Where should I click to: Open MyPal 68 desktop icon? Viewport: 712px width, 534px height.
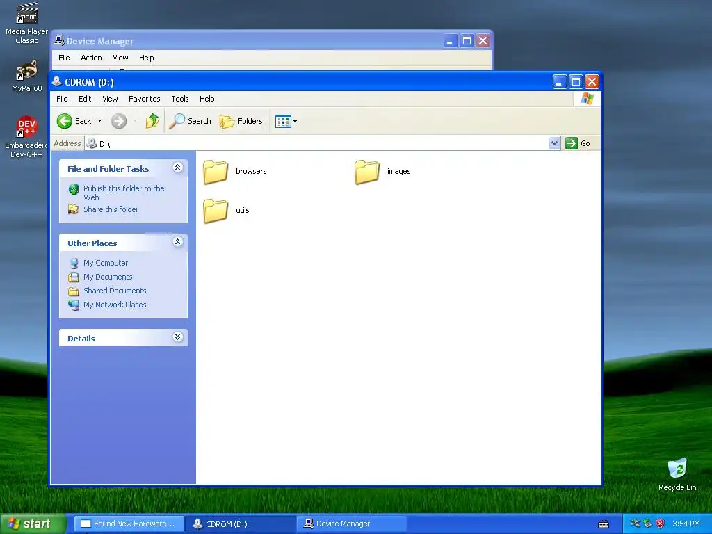click(x=26, y=76)
